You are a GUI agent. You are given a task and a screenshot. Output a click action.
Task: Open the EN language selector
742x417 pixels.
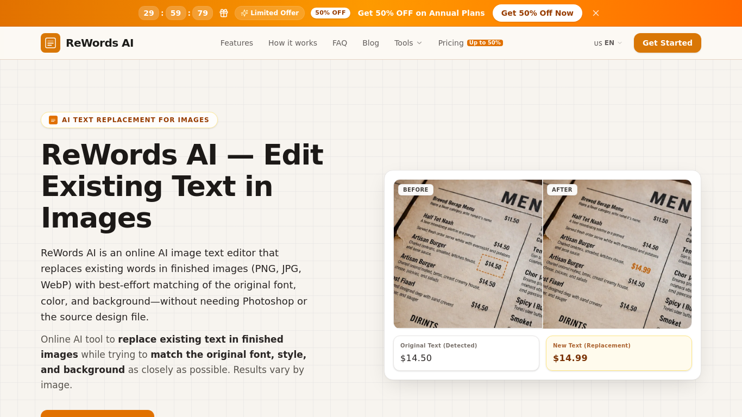[608, 43]
